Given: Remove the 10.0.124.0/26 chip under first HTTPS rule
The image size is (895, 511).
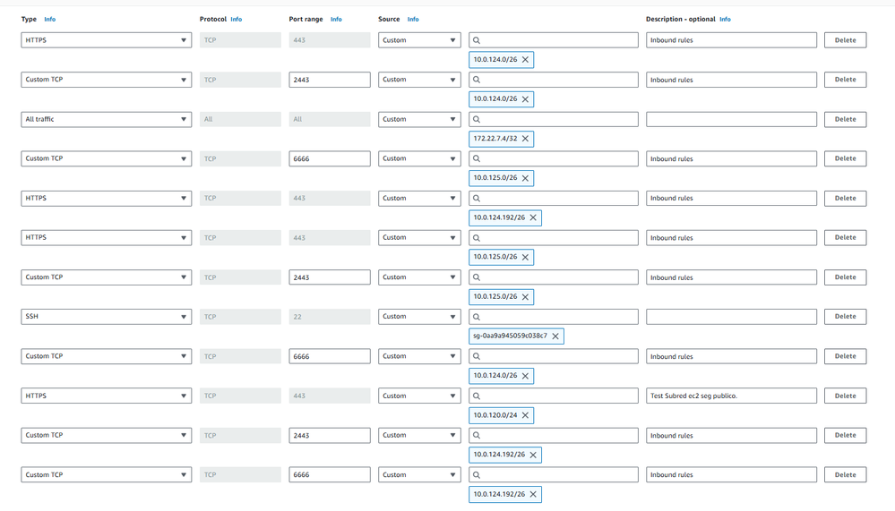Looking at the screenshot, I should (526, 60).
